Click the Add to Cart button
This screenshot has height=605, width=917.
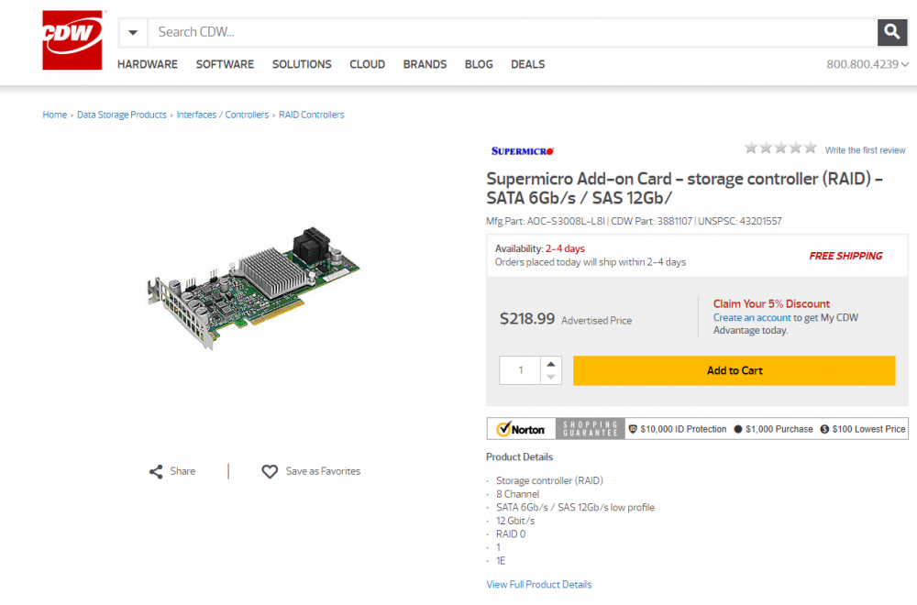click(x=734, y=370)
